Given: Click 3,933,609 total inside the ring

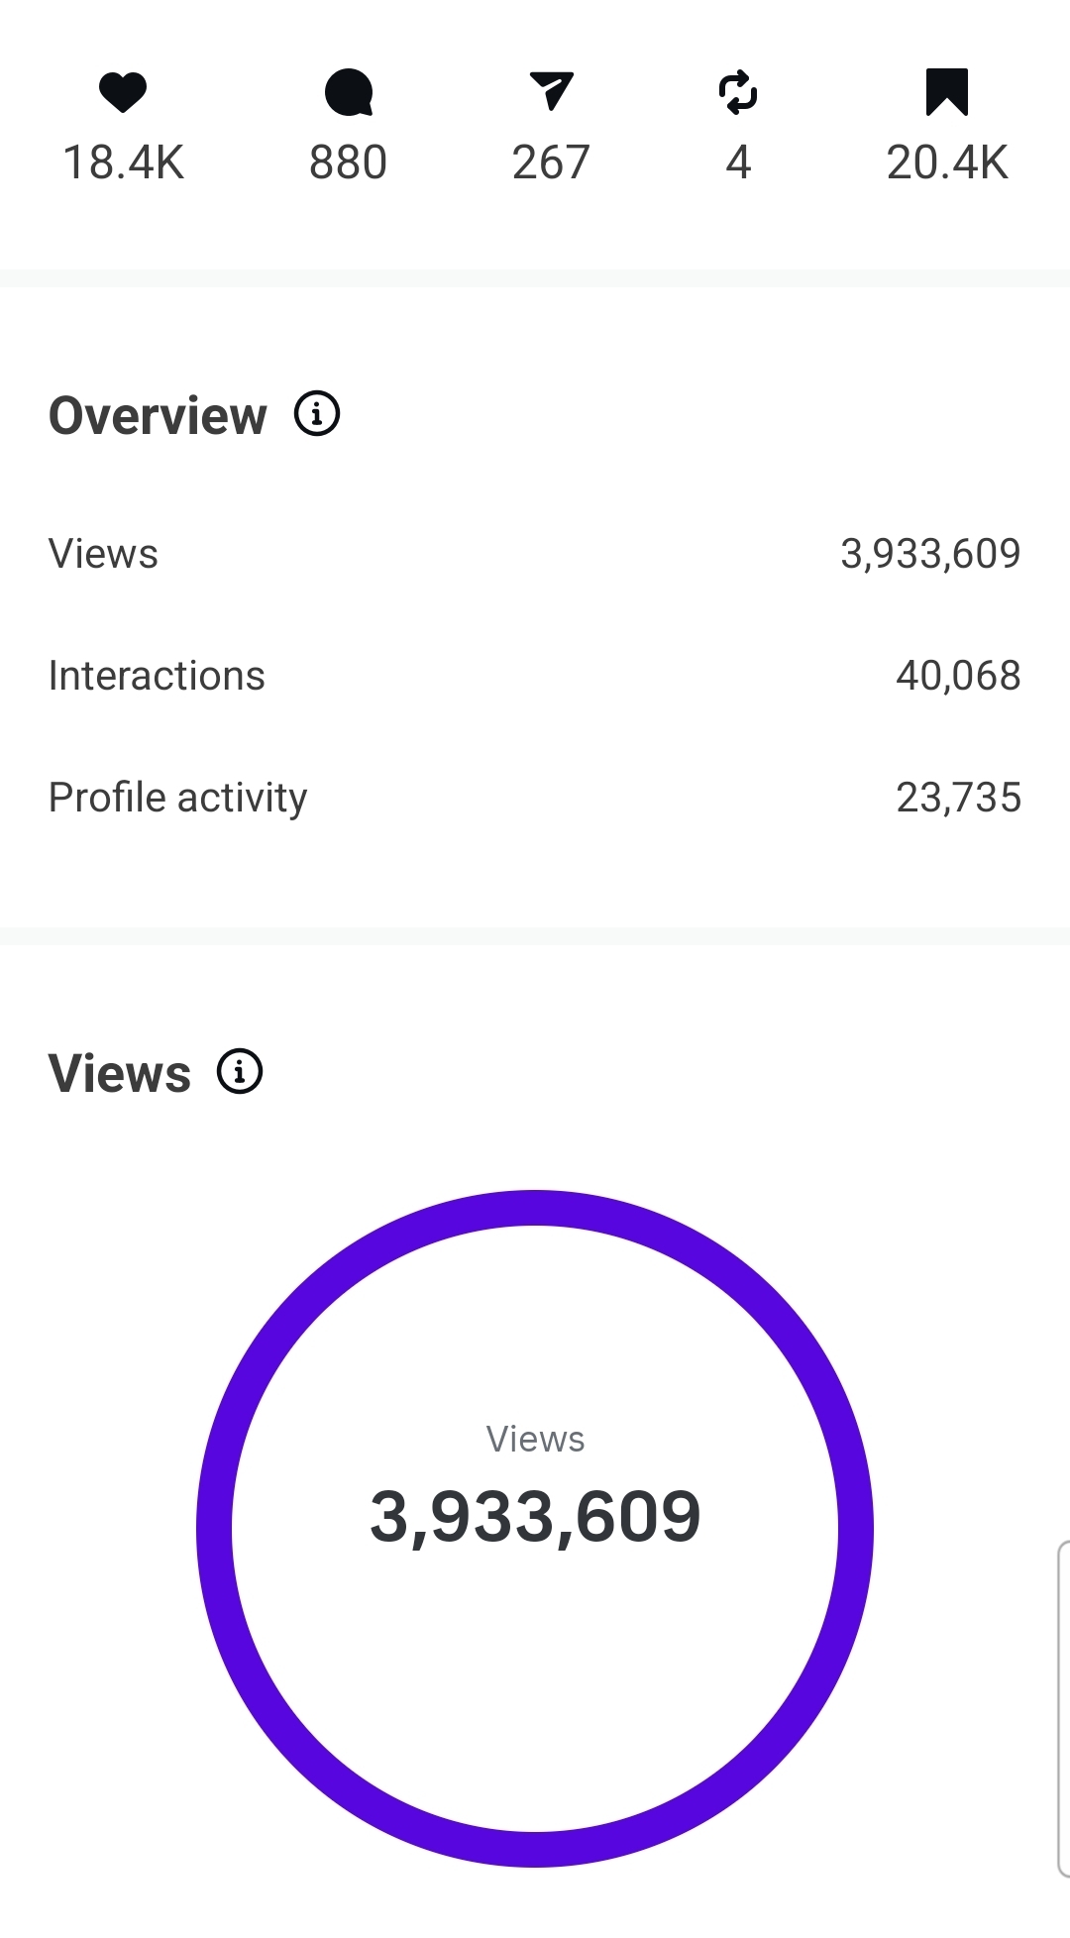Looking at the screenshot, I should coord(535,1517).
